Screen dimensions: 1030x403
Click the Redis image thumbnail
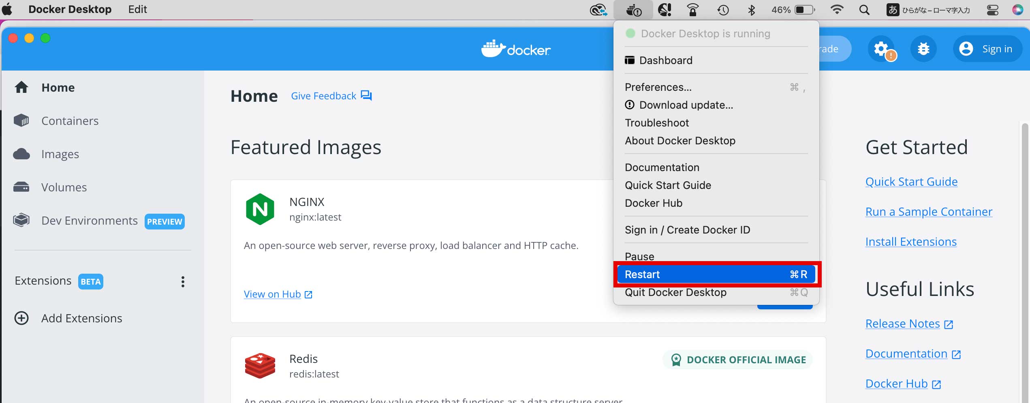pos(260,365)
